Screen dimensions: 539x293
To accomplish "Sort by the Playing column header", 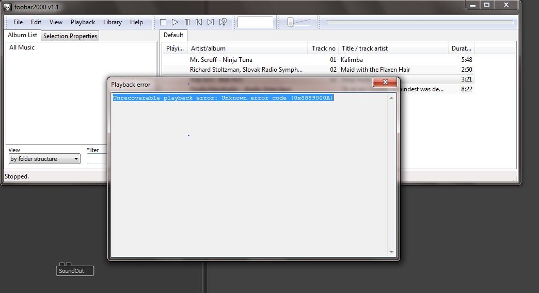I will click(175, 48).
